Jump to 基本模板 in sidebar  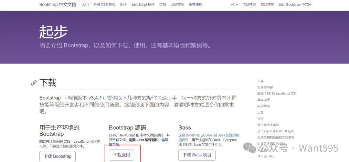(264, 100)
